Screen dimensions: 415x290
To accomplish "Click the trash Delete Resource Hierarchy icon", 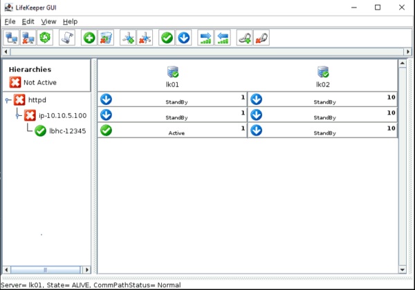I will [106, 38].
